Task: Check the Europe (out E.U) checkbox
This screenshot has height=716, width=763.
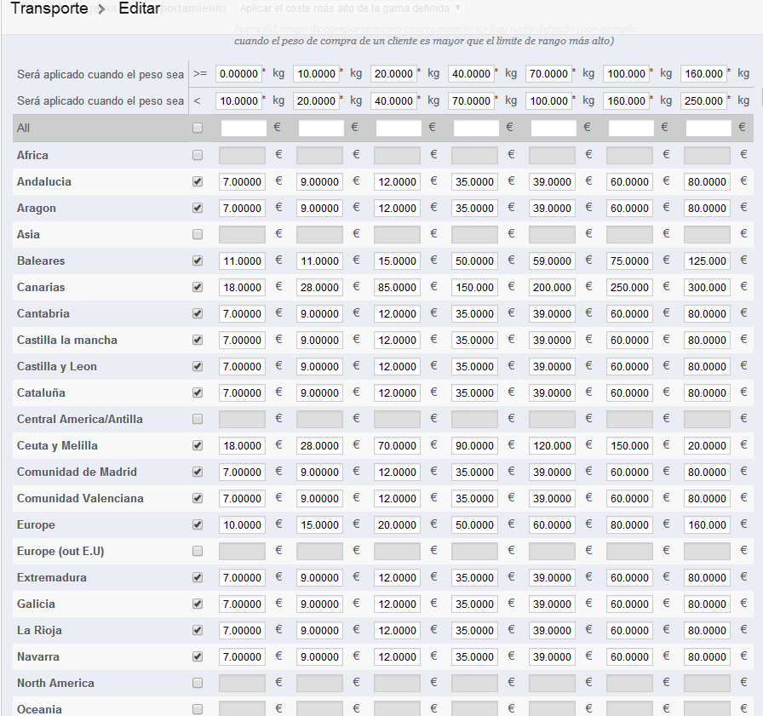Action: click(197, 551)
